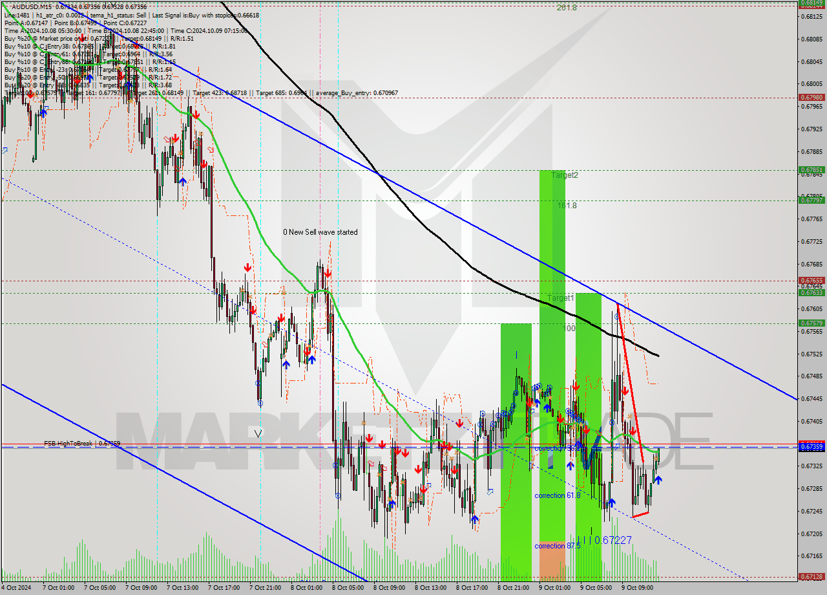This screenshot has width=827, height=595.
Task: Click the Target1 label on green bar
Action: pyautogui.click(x=561, y=298)
